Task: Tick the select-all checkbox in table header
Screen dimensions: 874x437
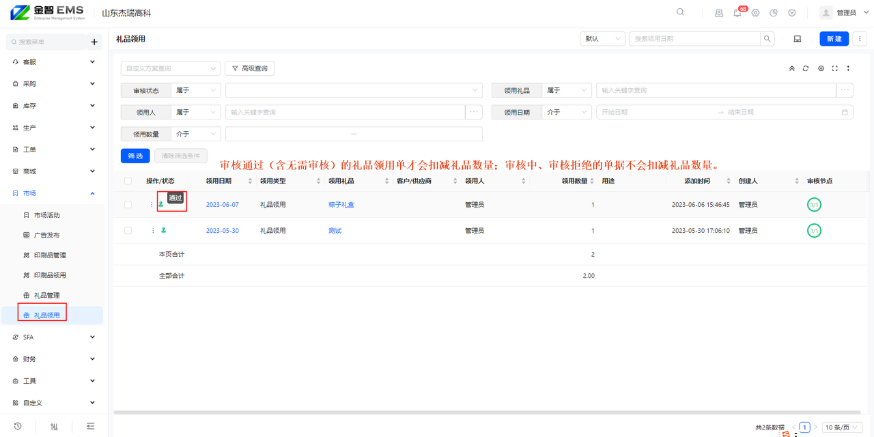Action: click(x=128, y=181)
